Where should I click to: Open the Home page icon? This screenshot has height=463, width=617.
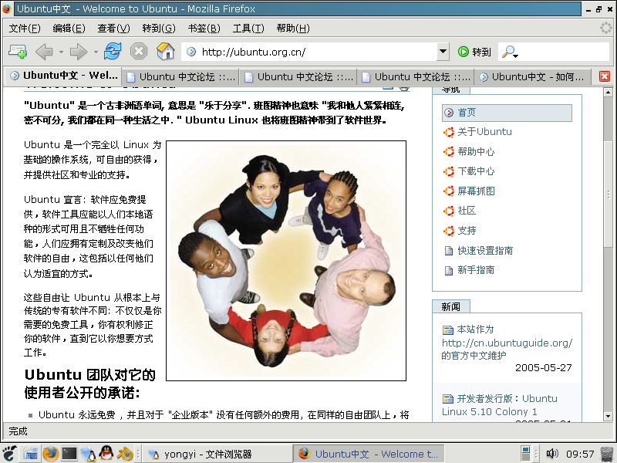pyautogui.click(x=165, y=51)
